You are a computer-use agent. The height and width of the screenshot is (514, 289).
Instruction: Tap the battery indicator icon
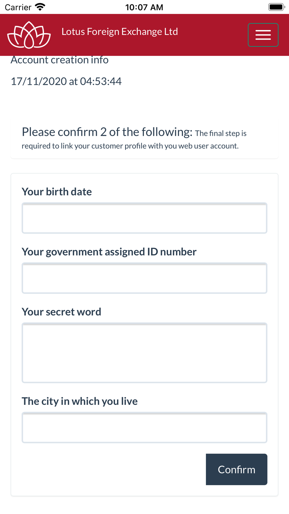[x=276, y=7]
